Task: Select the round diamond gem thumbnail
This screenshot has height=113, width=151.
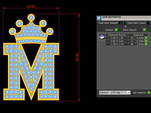Action: pyautogui.click(x=102, y=36)
